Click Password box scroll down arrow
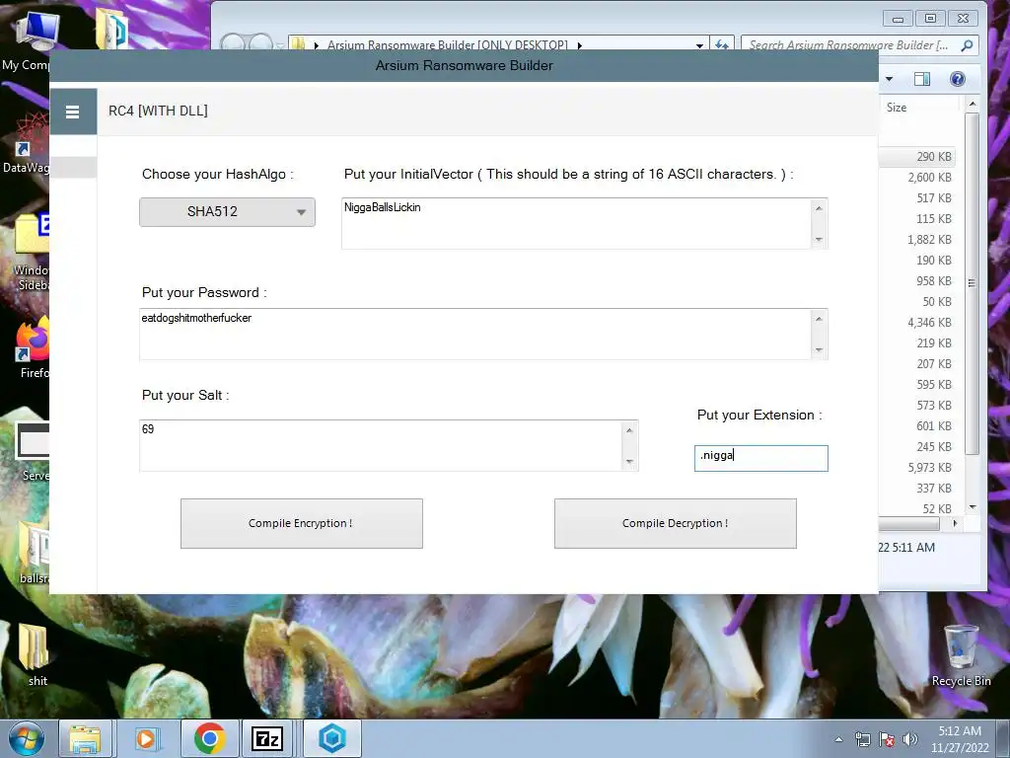The image size is (1010, 758). click(x=819, y=350)
